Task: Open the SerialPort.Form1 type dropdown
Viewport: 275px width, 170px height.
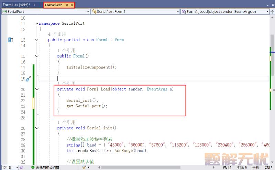Action: (178, 12)
